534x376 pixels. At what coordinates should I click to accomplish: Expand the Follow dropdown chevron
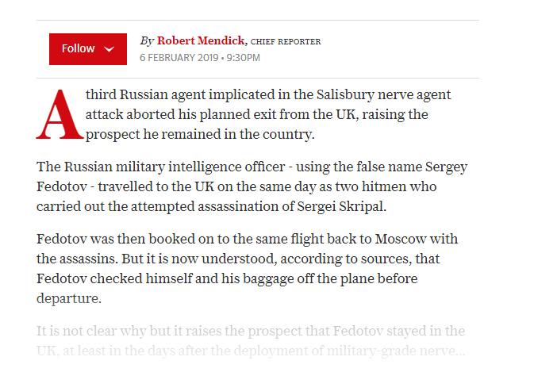point(109,49)
